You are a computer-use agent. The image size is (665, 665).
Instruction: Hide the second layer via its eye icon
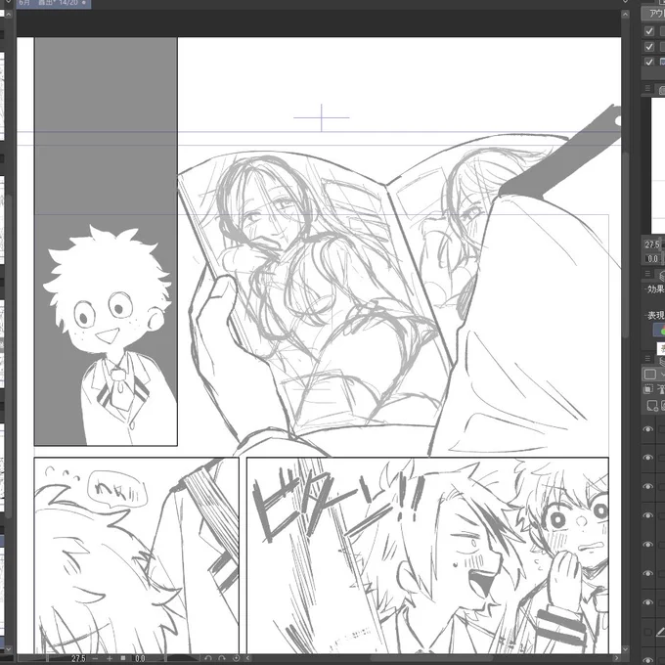point(647,458)
